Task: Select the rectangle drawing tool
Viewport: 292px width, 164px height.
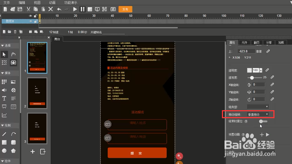Action: click(x=4, y=142)
